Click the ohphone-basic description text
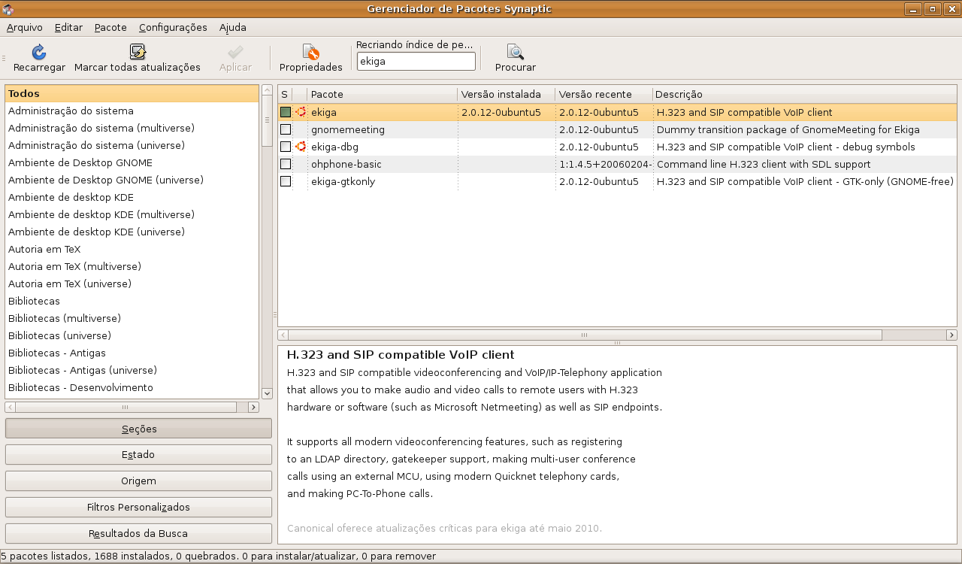Viewport: 962px width, 564px height. (764, 164)
